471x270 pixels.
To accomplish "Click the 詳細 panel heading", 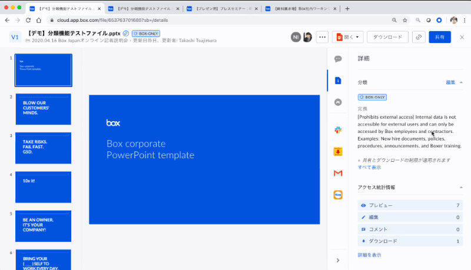I will [x=363, y=58].
